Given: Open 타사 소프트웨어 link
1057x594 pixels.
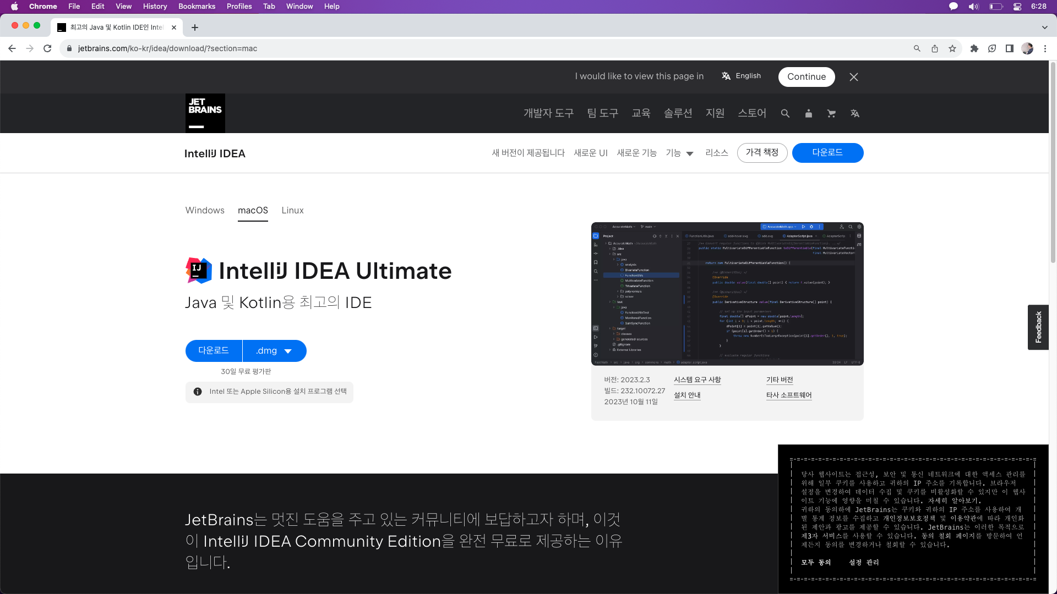Looking at the screenshot, I should 789,395.
